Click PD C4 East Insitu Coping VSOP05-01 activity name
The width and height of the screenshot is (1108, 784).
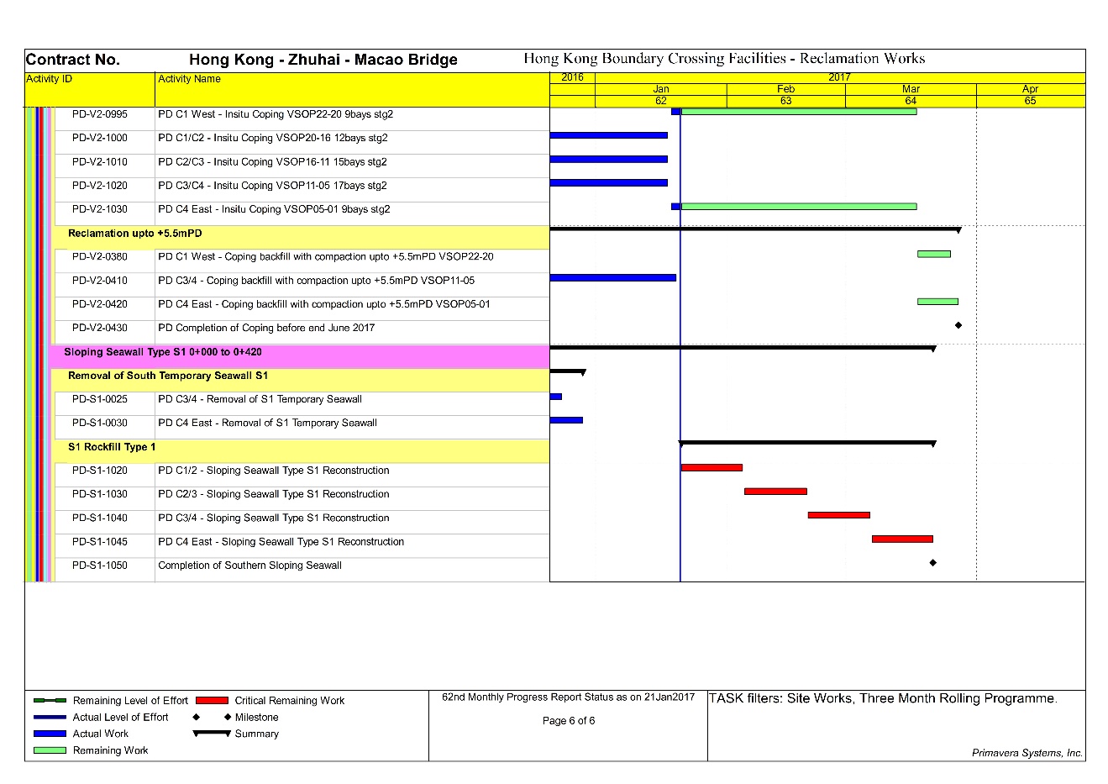coord(274,209)
